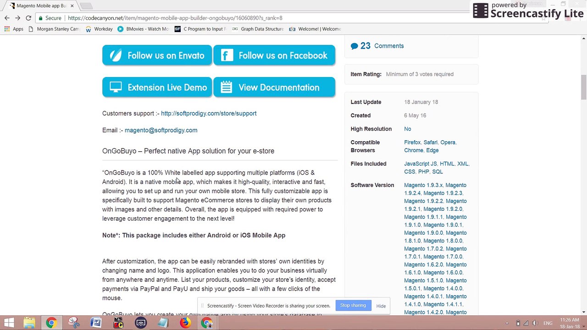
Task: Reload the page with refresh icon
Action: pos(28,18)
